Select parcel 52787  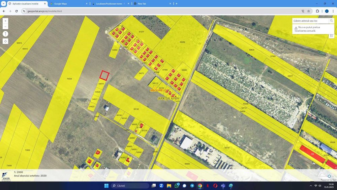click(x=227, y=147)
